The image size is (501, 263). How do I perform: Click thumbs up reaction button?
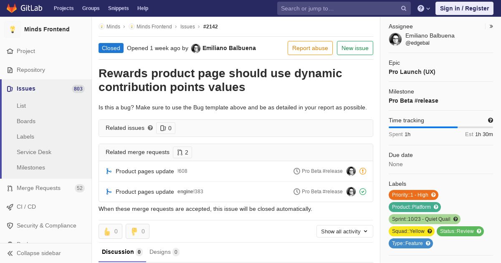110,231
